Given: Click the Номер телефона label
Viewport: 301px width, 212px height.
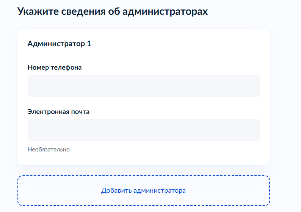Looking at the screenshot, I should point(55,68).
